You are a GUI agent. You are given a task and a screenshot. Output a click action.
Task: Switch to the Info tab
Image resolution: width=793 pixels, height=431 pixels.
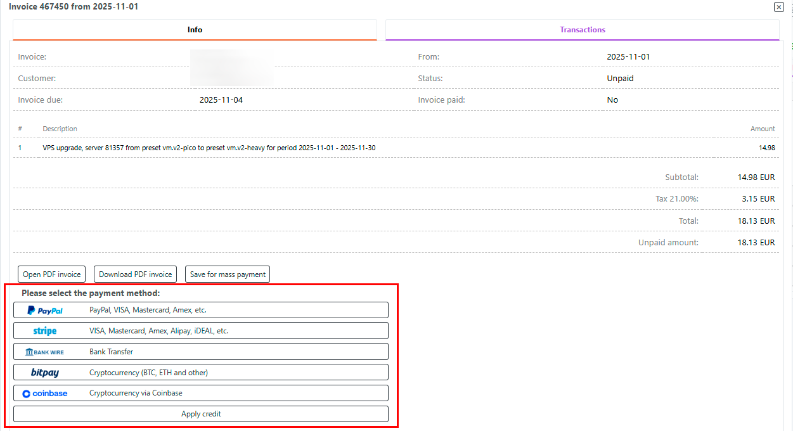tap(195, 30)
